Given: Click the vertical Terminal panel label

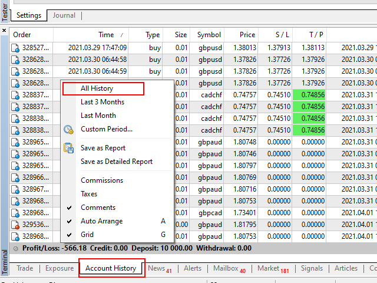Looking at the screenshot, I should [x=4, y=262].
